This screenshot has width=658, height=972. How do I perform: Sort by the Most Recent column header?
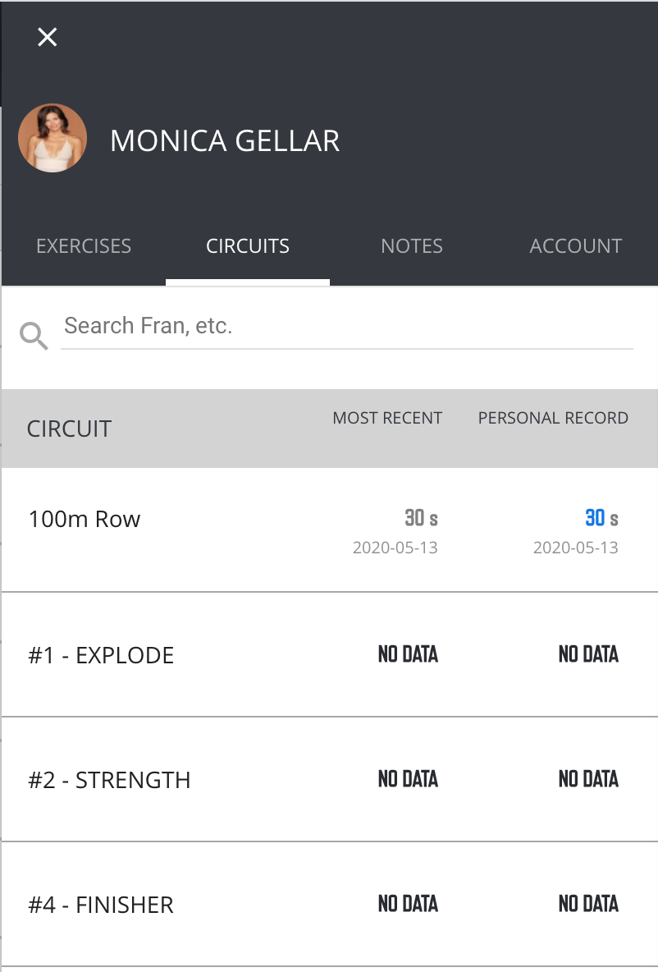coord(387,418)
